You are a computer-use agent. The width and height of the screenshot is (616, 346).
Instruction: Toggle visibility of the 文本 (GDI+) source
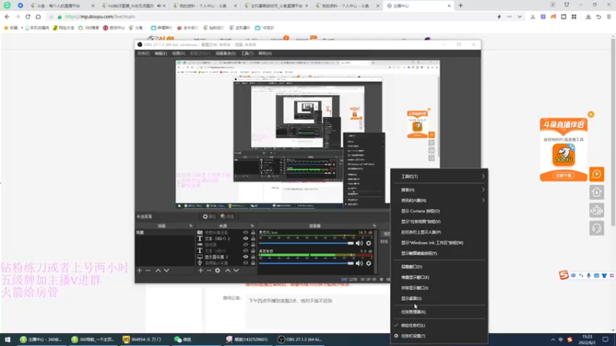point(246,251)
